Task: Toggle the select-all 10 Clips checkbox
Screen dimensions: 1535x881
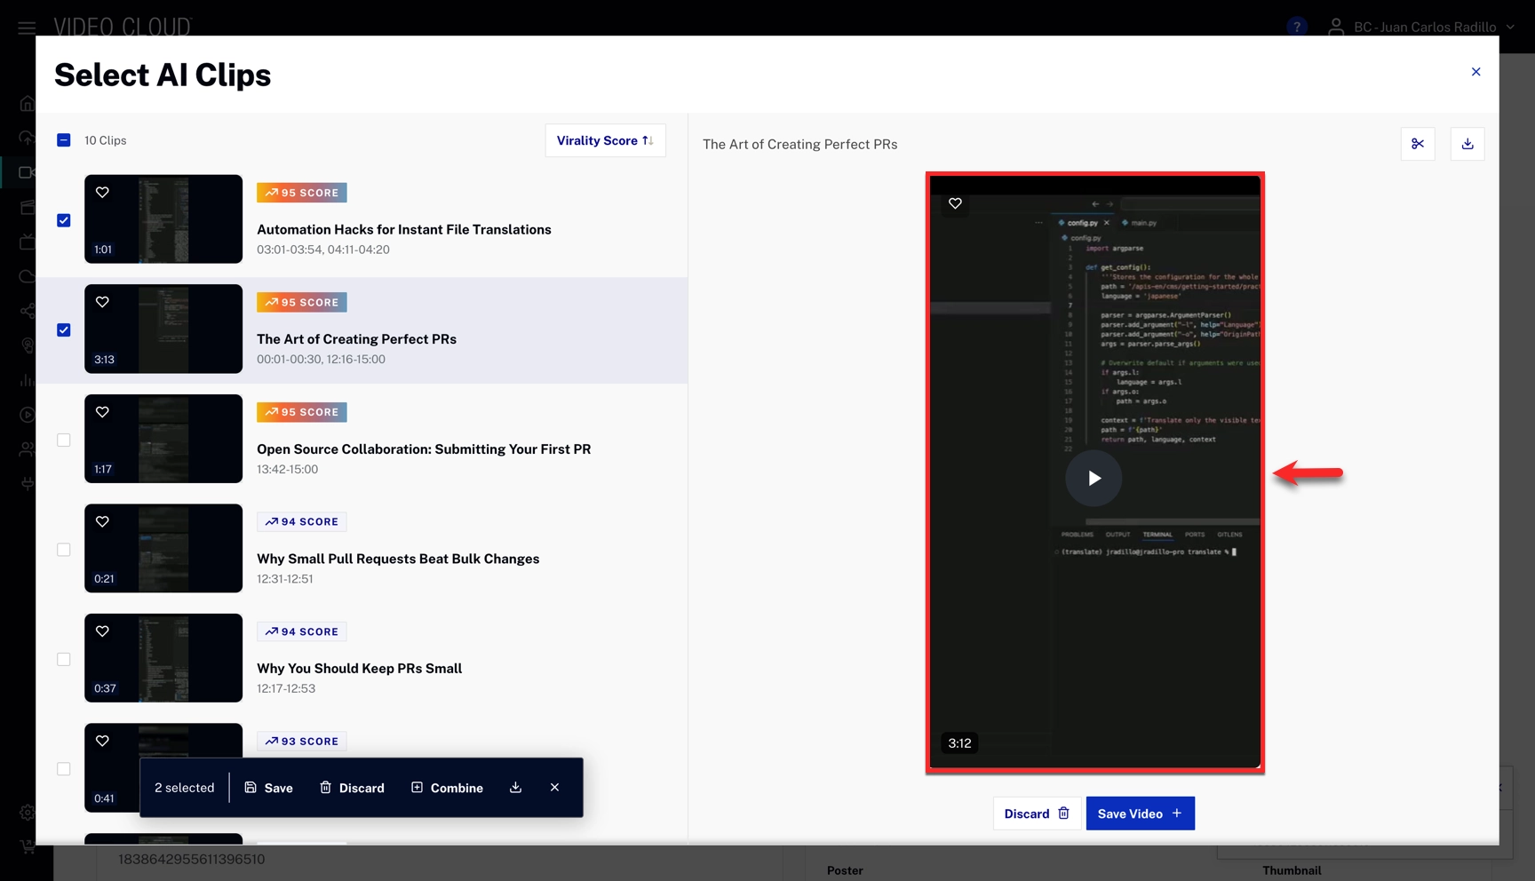Action: tap(64, 140)
